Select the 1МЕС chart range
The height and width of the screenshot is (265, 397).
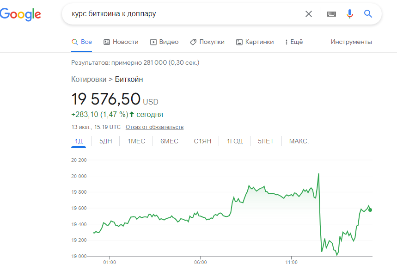pyautogui.click(x=136, y=141)
